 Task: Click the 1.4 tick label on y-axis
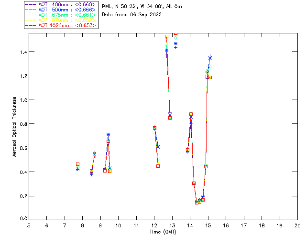point(23,52)
